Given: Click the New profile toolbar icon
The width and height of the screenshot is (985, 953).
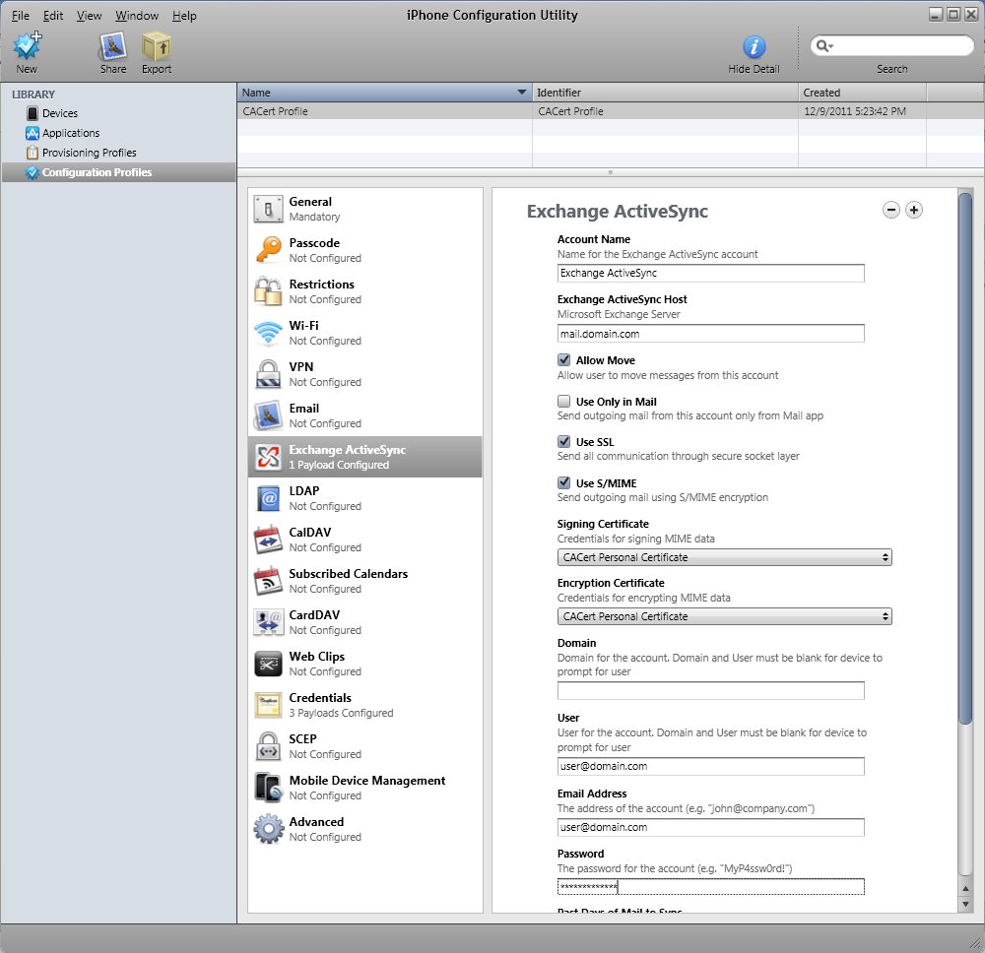Looking at the screenshot, I should [27, 46].
